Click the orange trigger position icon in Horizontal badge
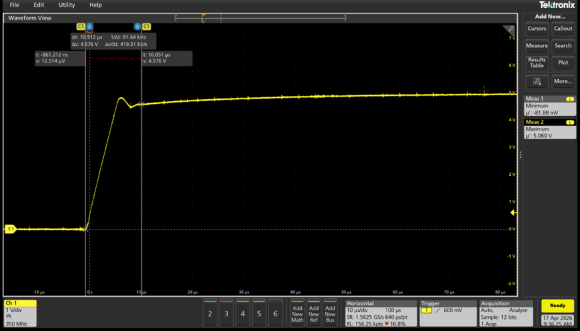Screen dimensions: 580x331 point(387,324)
